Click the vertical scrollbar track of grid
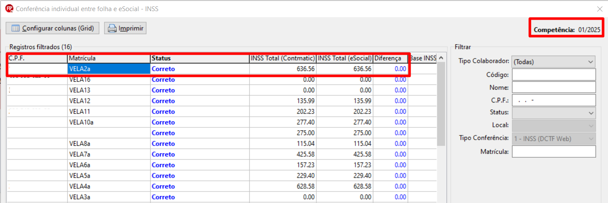This screenshot has height=203, width=608. point(441,175)
